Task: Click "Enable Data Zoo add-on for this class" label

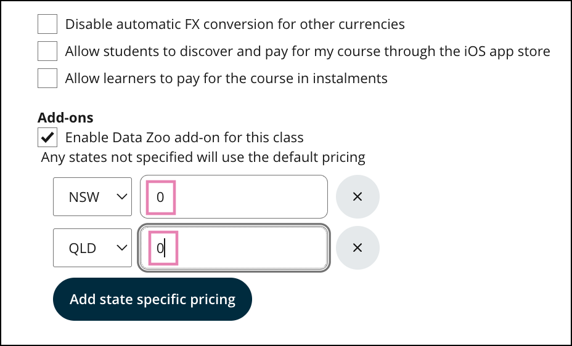Action: point(184,137)
